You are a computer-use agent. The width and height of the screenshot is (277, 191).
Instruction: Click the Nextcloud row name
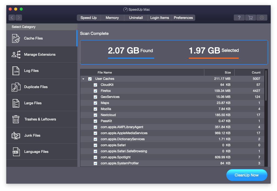click(108, 115)
